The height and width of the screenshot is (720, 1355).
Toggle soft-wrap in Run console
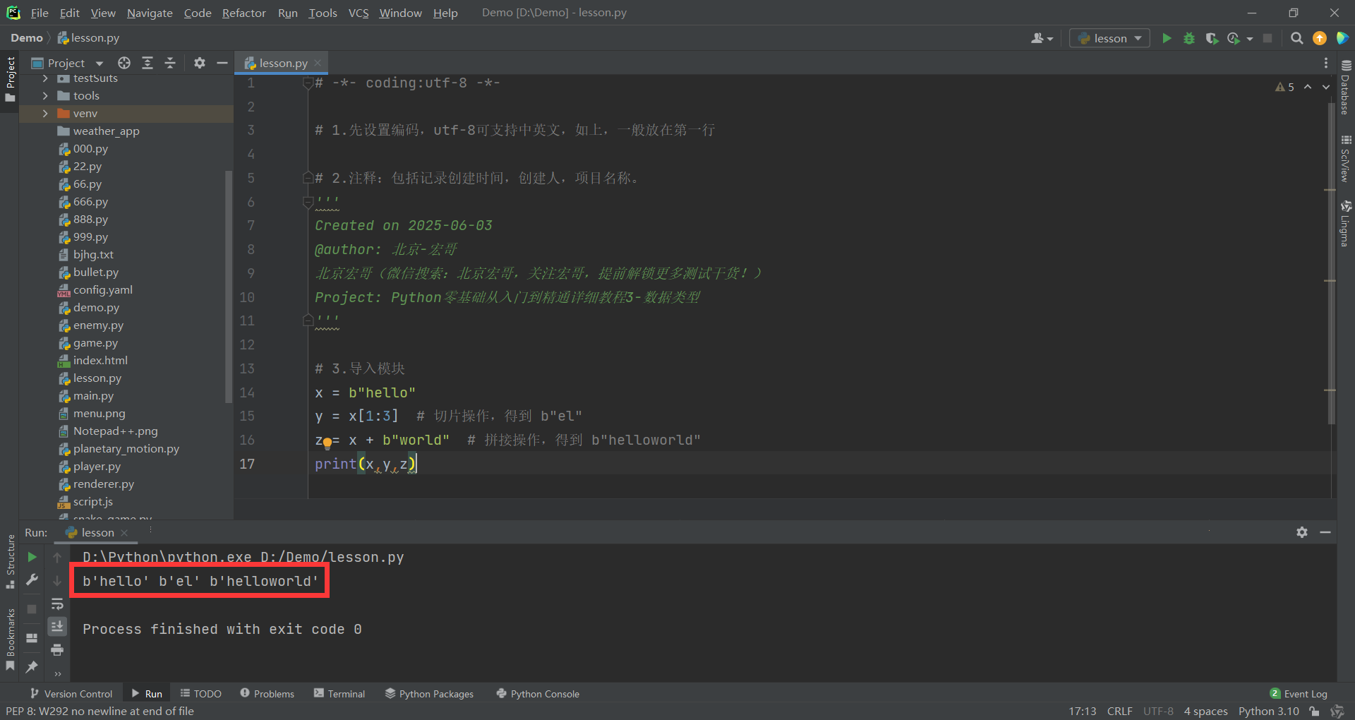coord(57,604)
